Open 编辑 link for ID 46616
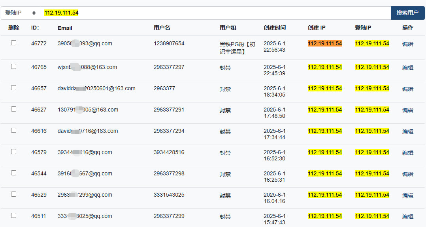 point(408,131)
